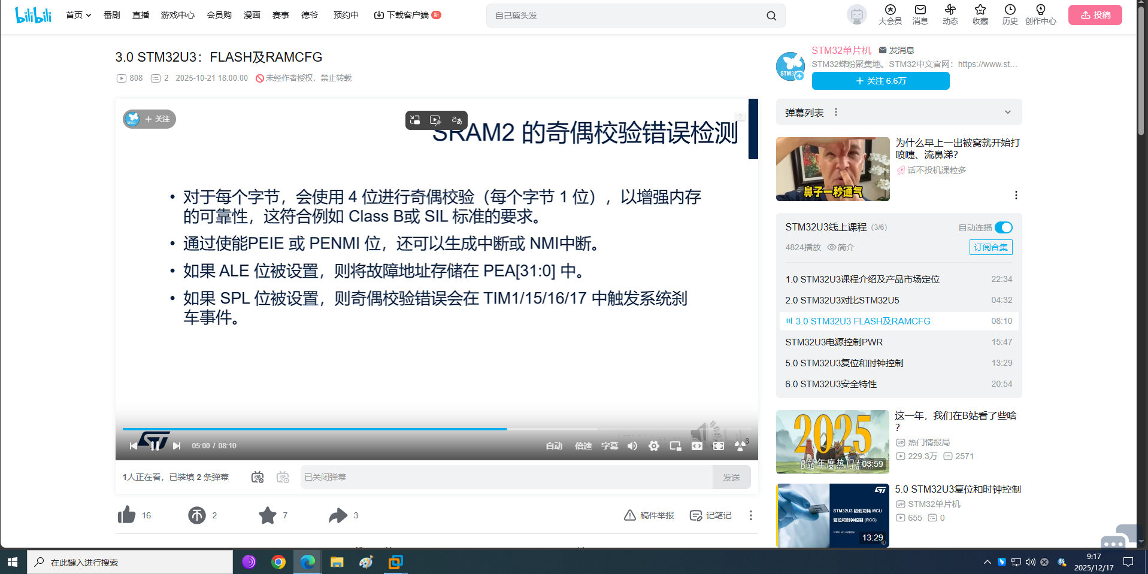Screen dimensions: 1148x574
Task: Play 1.0 STM32U3课程介绍及产品市场定位 episode
Action: coord(899,279)
